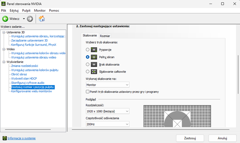Open Obróć obraz

click(x=19, y=74)
